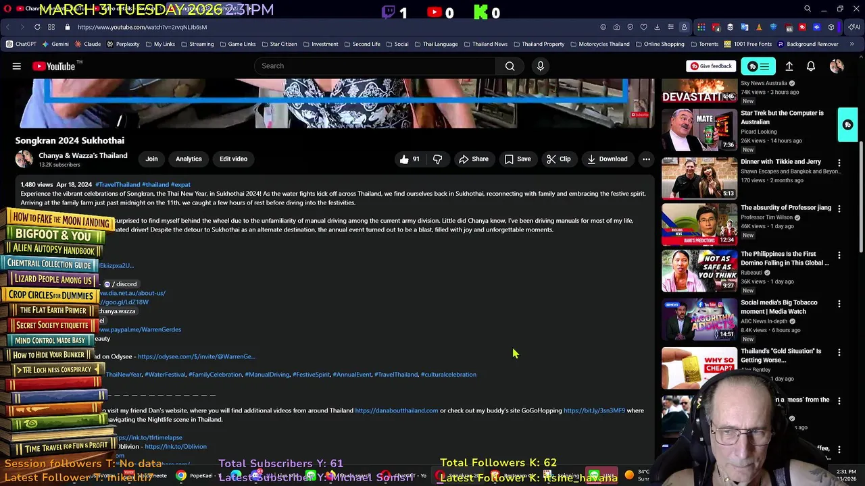Share the video
Screen dimensions: 865x486
pos(473,159)
